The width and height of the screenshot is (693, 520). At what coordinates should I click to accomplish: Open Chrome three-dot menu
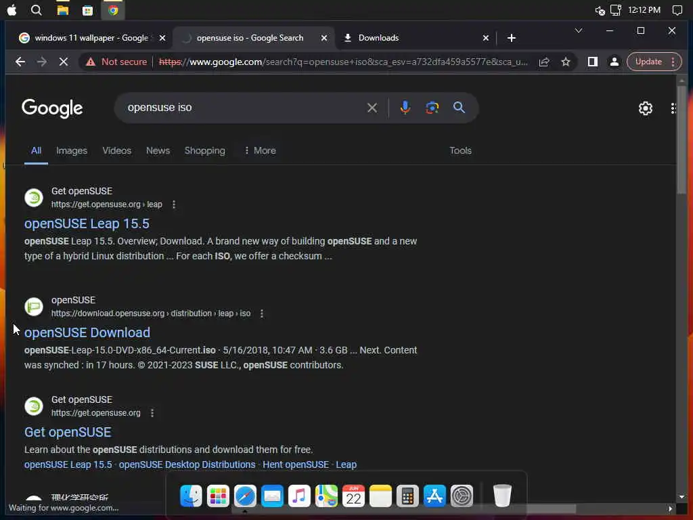tap(673, 62)
